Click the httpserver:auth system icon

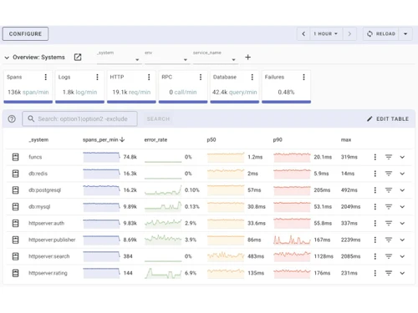(16, 223)
